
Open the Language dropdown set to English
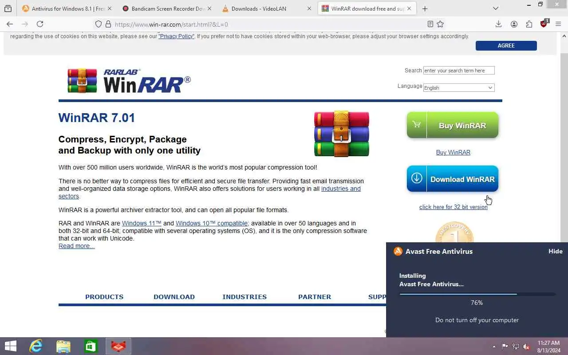click(x=459, y=88)
